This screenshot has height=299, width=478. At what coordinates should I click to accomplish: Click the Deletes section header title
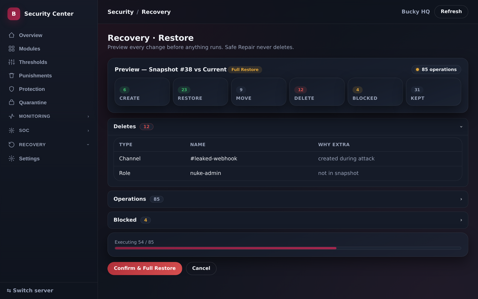point(125,126)
